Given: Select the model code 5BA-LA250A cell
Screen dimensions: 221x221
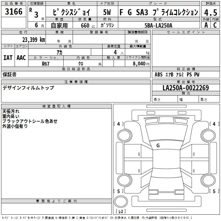Looking at the screenshot, I should click(x=158, y=25).
